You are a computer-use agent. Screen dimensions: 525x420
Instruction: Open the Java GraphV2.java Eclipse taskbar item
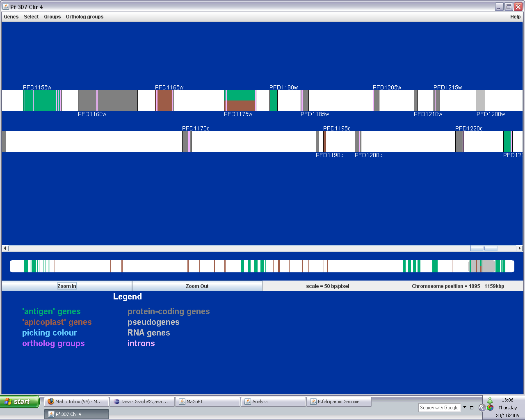click(142, 402)
